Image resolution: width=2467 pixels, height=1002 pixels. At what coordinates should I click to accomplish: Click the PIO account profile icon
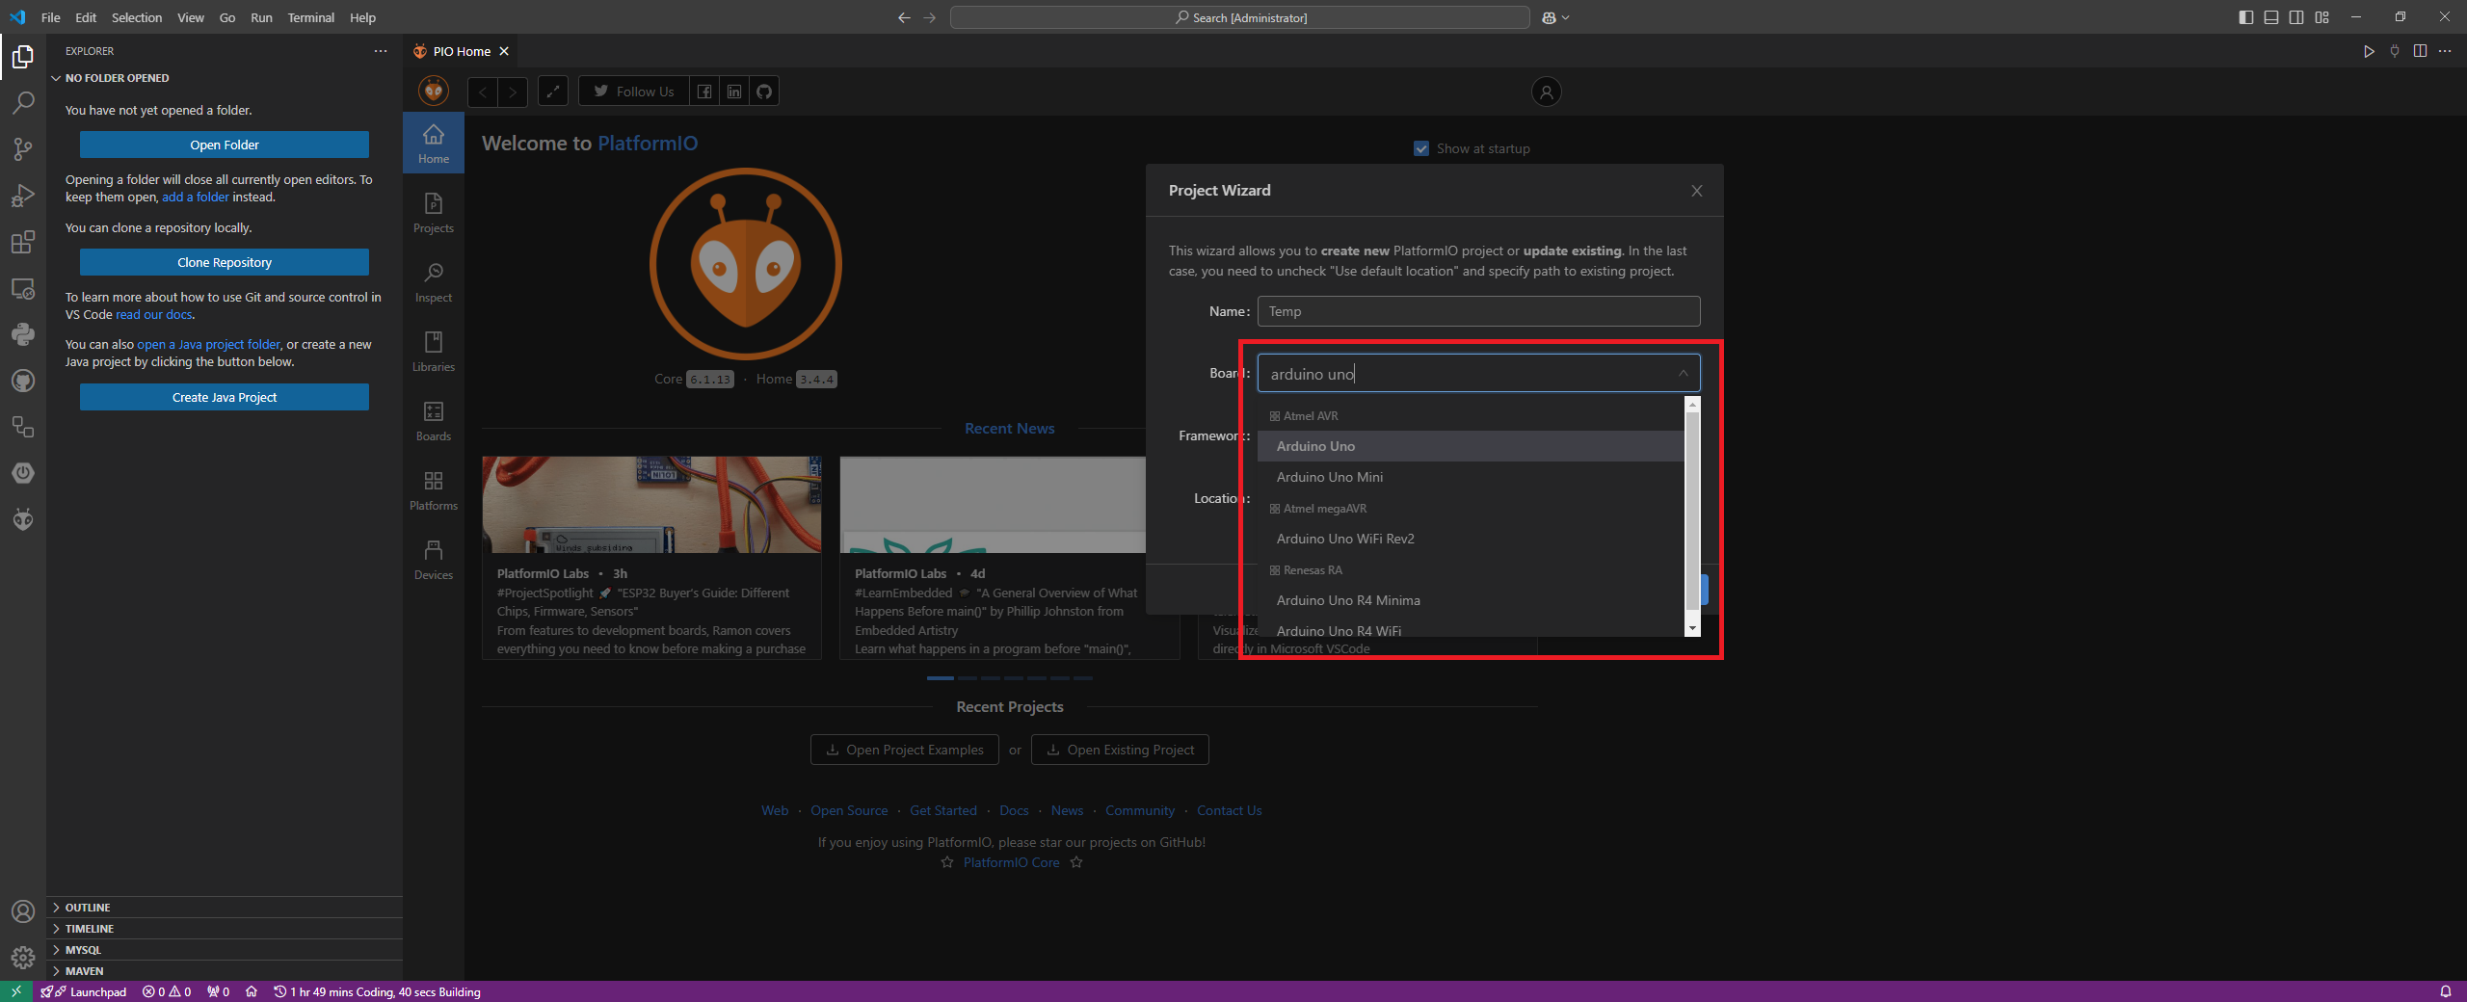click(x=1547, y=92)
